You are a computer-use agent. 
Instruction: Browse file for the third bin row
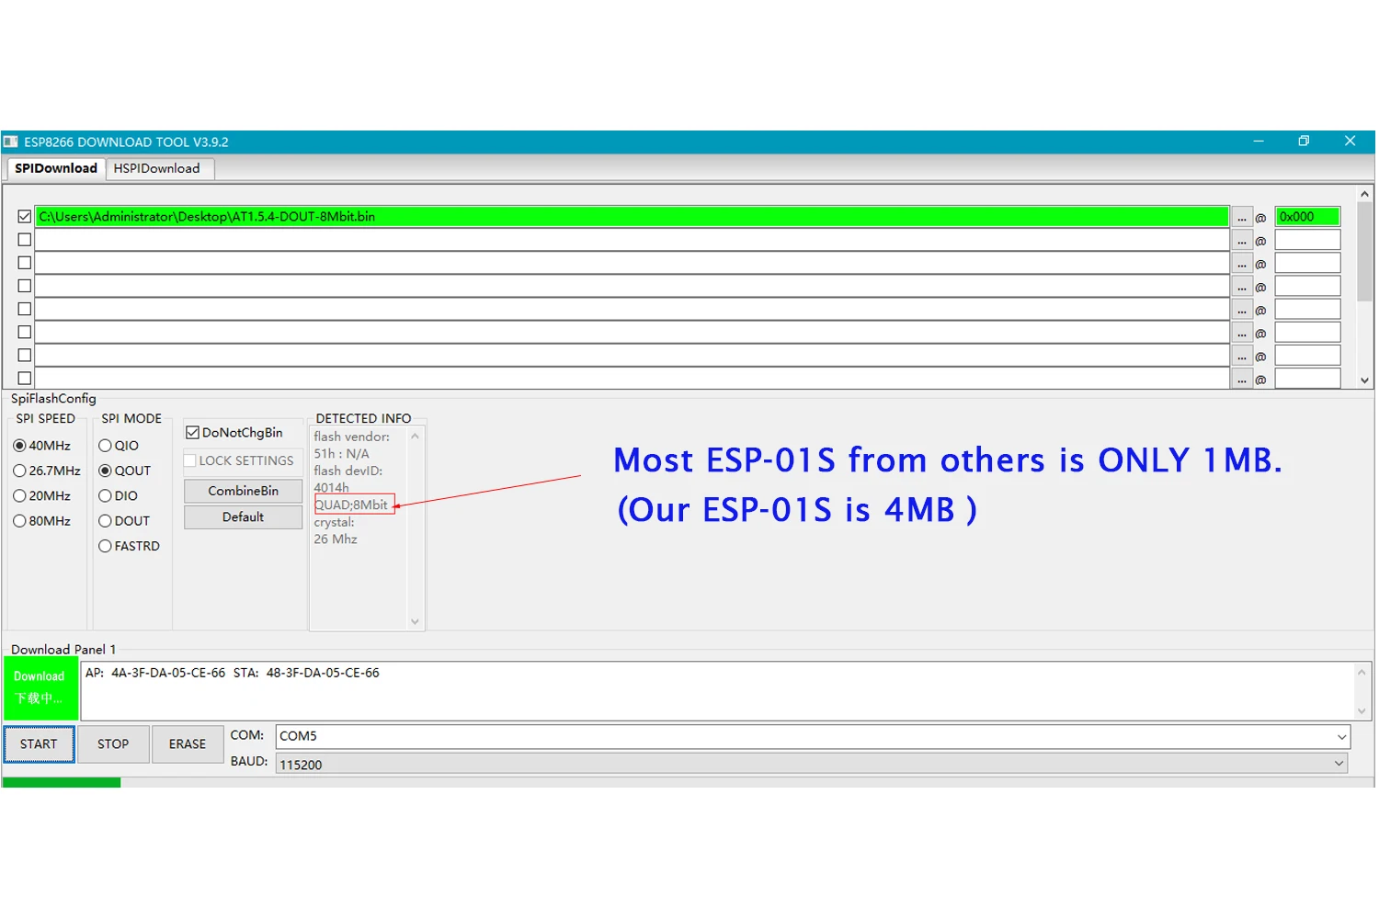point(1242,264)
